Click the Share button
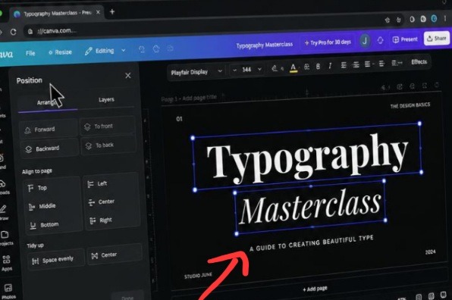The height and width of the screenshot is (300, 452). [437, 39]
